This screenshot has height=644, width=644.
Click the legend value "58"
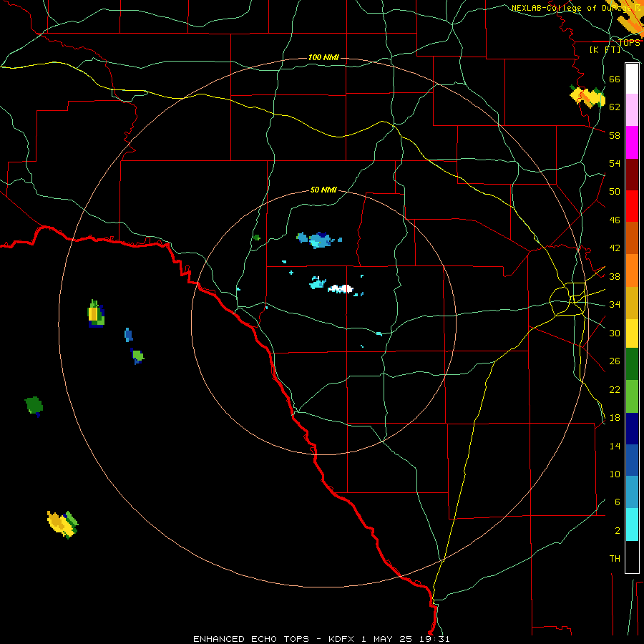pos(615,135)
